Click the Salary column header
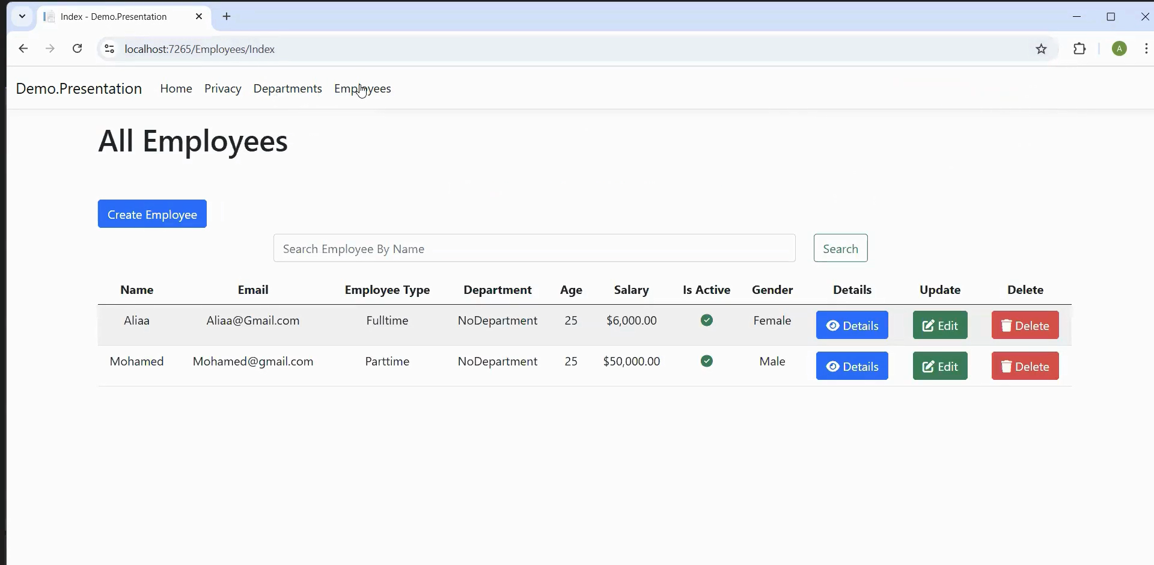The image size is (1154, 565). click(632, 290)
